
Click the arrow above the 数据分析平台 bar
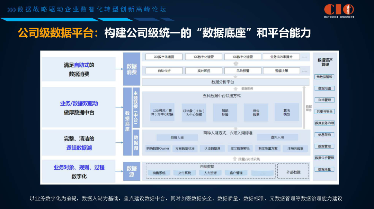pos(235,76)
